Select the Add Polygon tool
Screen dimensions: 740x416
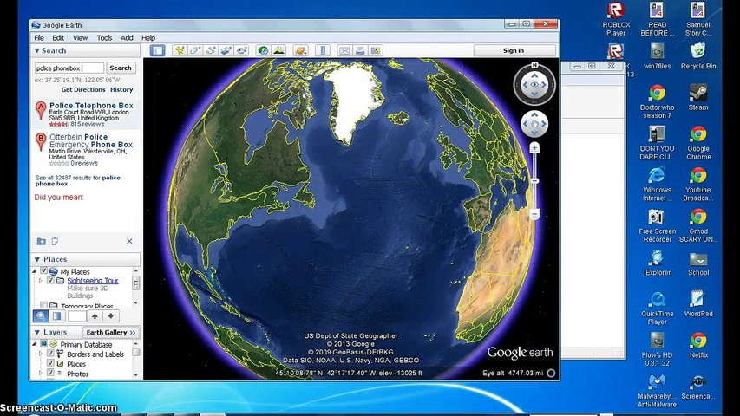coord(195,50)
